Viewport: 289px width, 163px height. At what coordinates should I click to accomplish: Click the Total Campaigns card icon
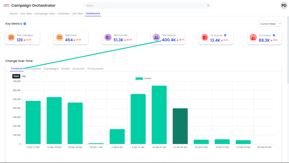(11, 37)
